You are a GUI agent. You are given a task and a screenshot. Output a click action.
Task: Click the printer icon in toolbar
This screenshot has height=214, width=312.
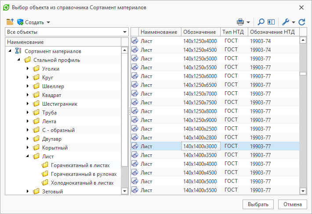tap(240, 22)
